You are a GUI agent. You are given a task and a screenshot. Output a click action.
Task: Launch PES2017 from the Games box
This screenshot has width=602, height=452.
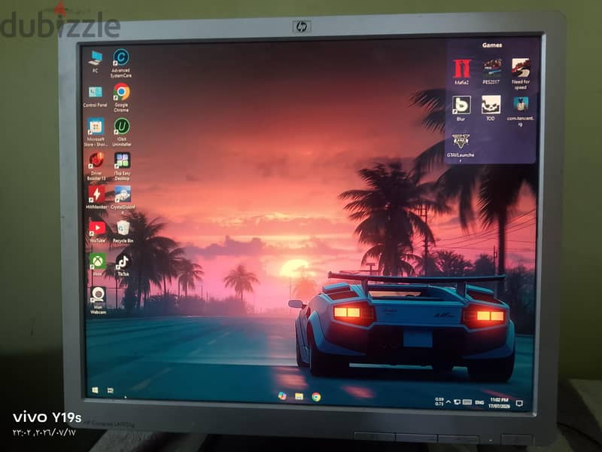point(491,72)
